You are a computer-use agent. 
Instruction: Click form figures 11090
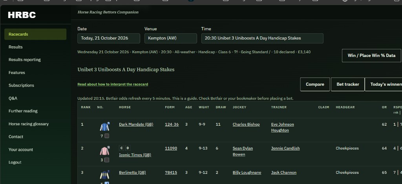[x=171, y=148]
